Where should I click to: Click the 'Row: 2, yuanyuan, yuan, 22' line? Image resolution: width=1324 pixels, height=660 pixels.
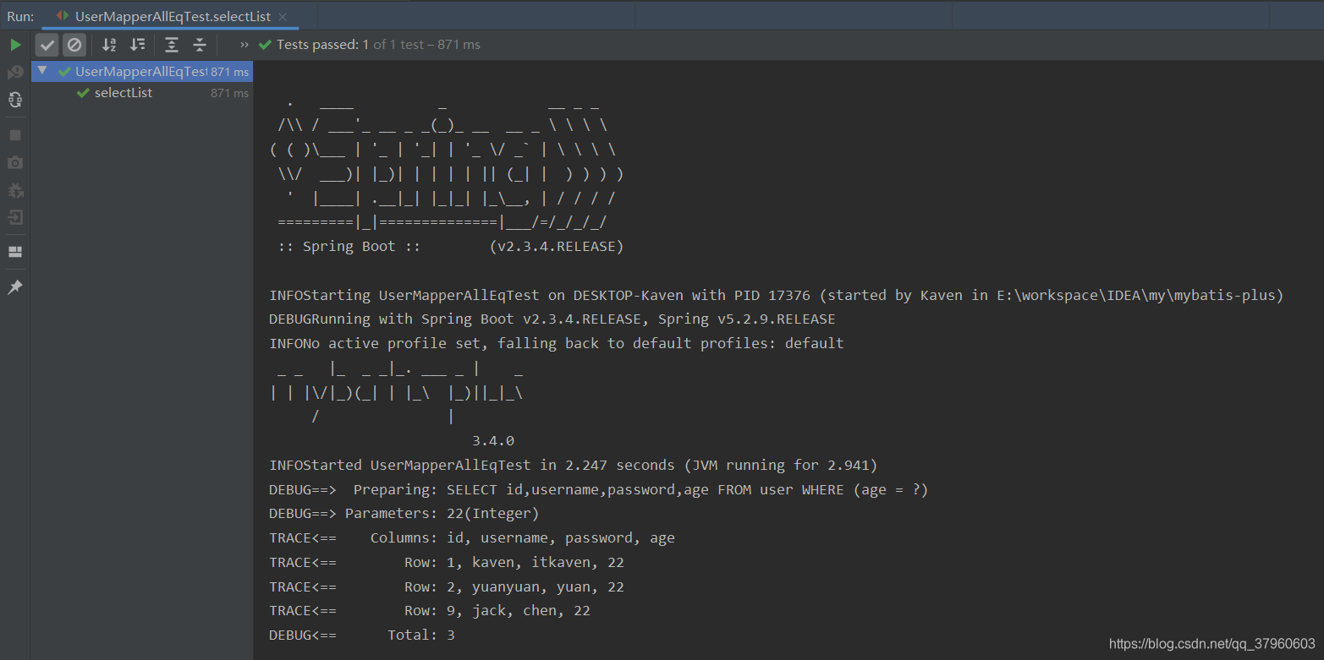pyautogui.click(x=447, y=587)
